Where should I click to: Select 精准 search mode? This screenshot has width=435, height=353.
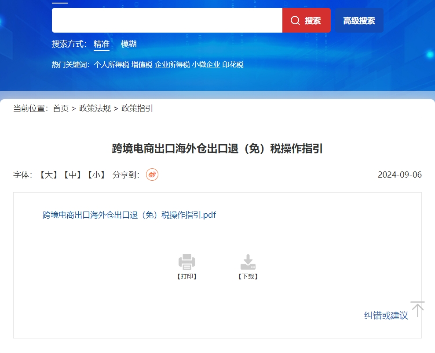102,44
